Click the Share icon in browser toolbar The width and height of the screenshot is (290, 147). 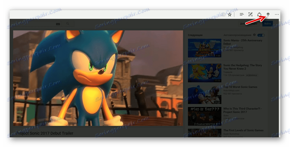tap(259, 15)
